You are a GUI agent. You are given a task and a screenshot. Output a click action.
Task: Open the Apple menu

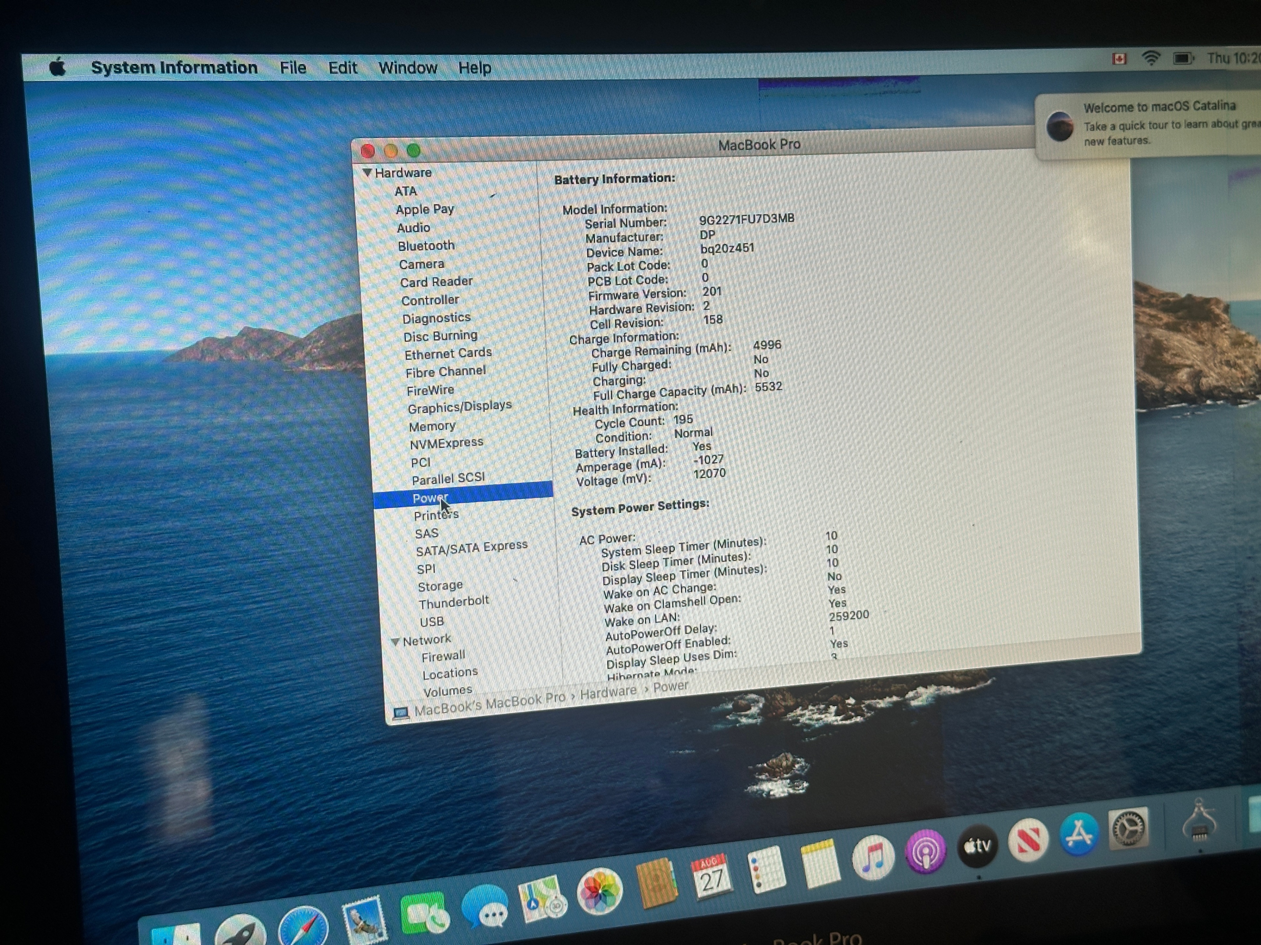pos(58,67)
